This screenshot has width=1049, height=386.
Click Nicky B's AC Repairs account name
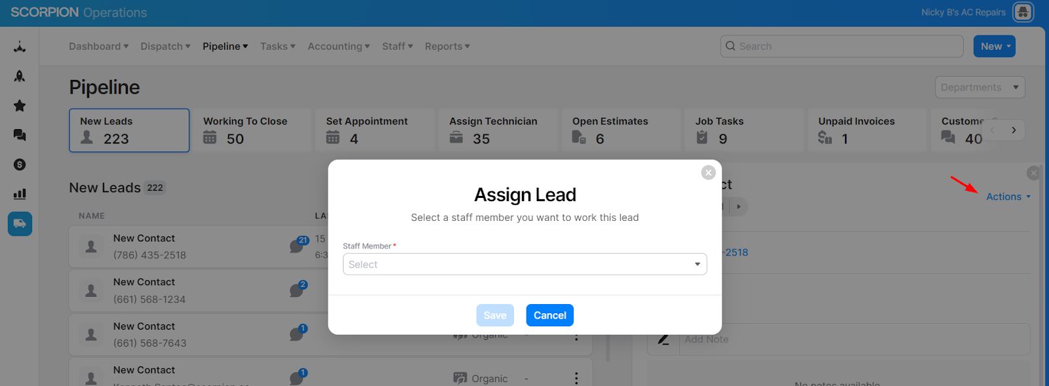[963, 12]
